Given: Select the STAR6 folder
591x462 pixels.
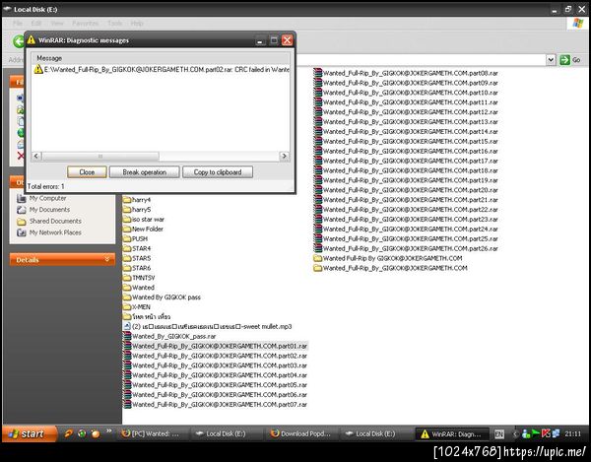Looking at the screenshot, I should pyautogui.click(x=137, y=268).
